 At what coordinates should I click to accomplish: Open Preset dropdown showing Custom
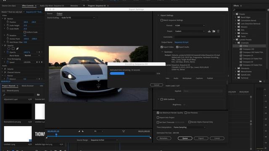190,31
